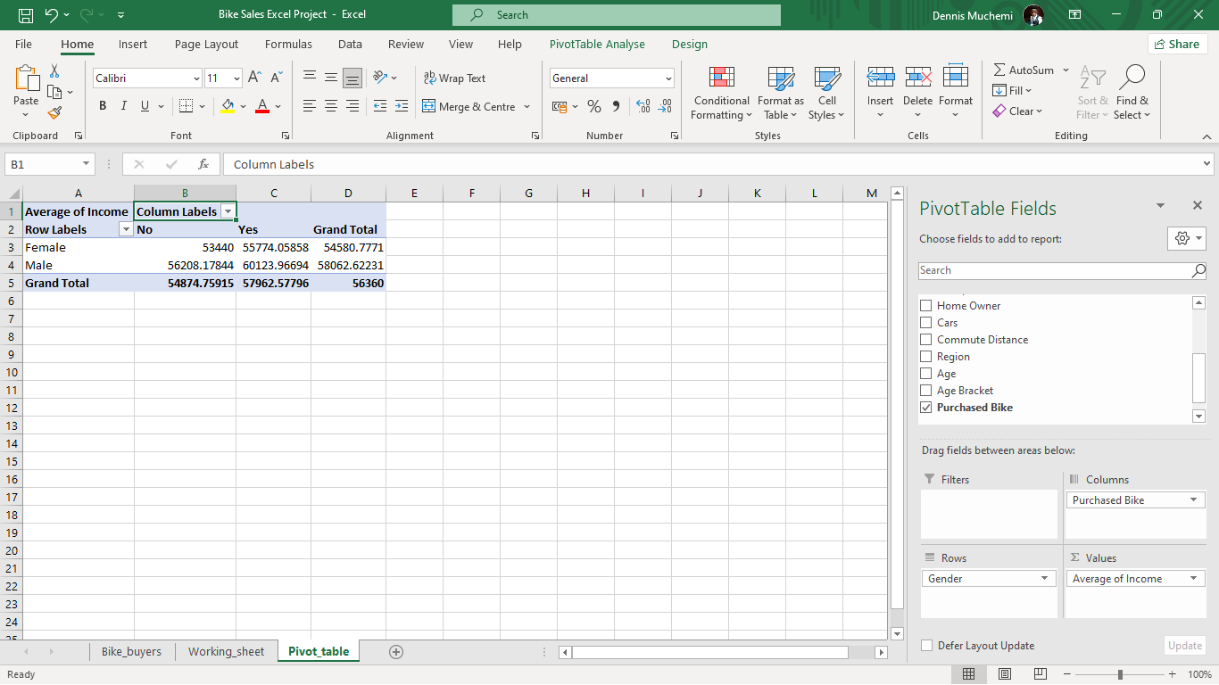Undo the last action
Screen dimensions: 1219x685
[51, 15]
